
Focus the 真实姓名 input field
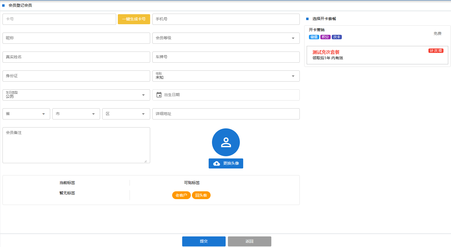pos(76,57)
